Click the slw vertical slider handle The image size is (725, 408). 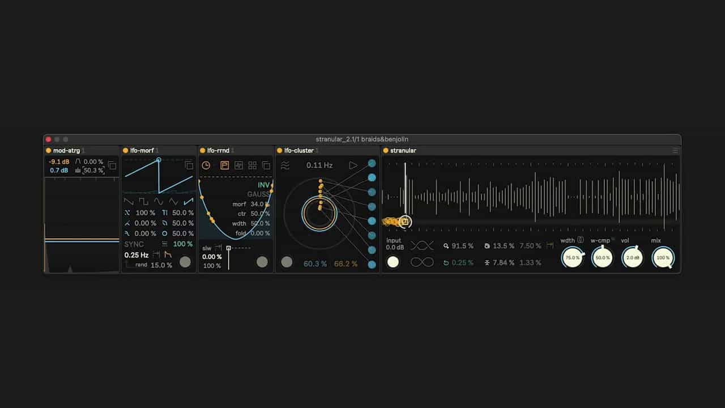tap(229, 248)
